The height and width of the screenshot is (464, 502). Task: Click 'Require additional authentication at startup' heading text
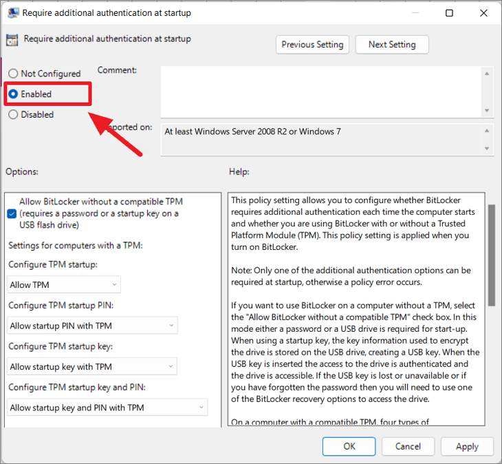[107, 39]
